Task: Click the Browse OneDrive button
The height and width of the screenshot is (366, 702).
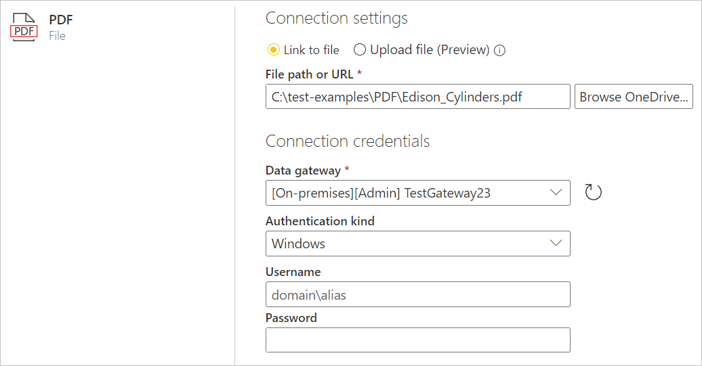Action: (x=634, y=97)
